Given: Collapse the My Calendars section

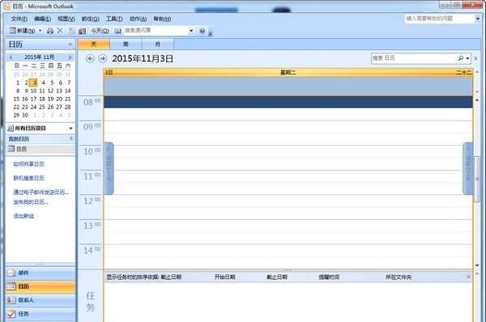Looking at the screenshot, I should (71, 138).
